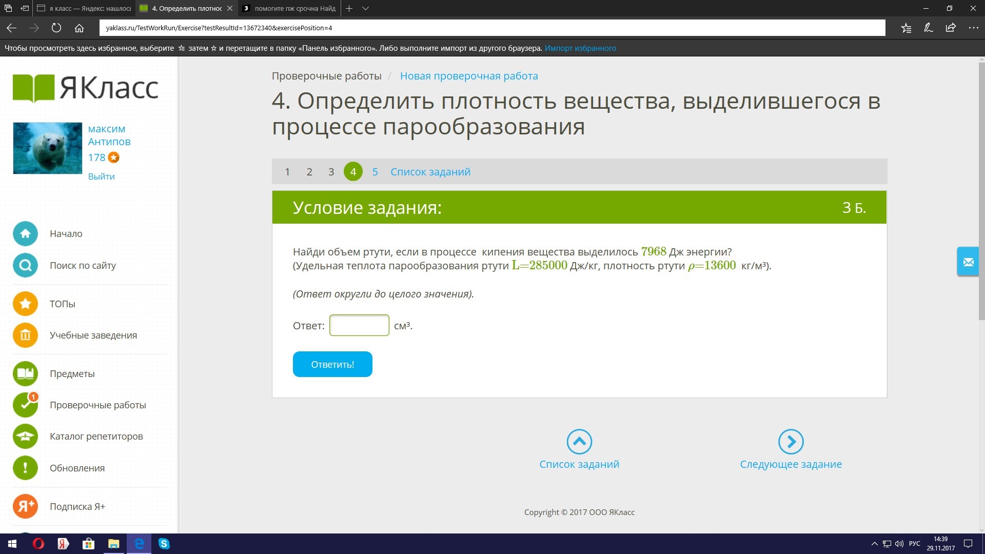
Task: Open Проверочные работы checkmark icon
Action: pos(25,405)
